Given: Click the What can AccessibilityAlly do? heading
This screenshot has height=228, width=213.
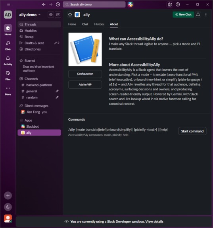Looking at the screenshot, I should pos(136,39).
